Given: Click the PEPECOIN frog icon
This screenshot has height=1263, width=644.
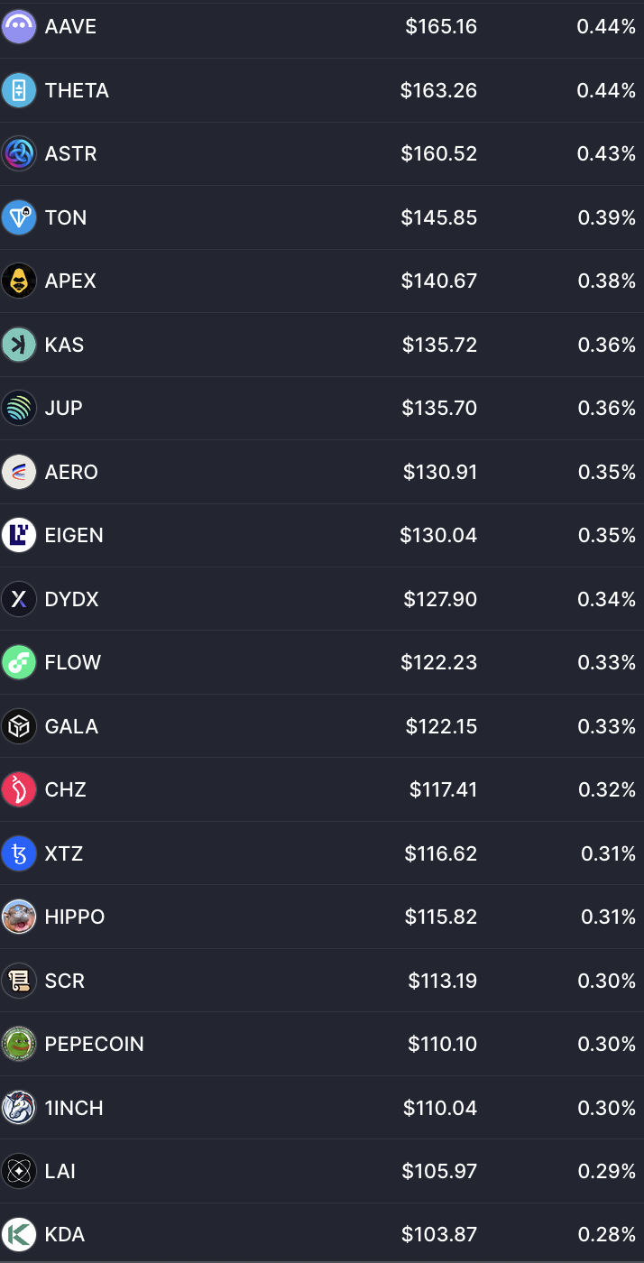Looking at the screenshot, I should pos(19,1044).
